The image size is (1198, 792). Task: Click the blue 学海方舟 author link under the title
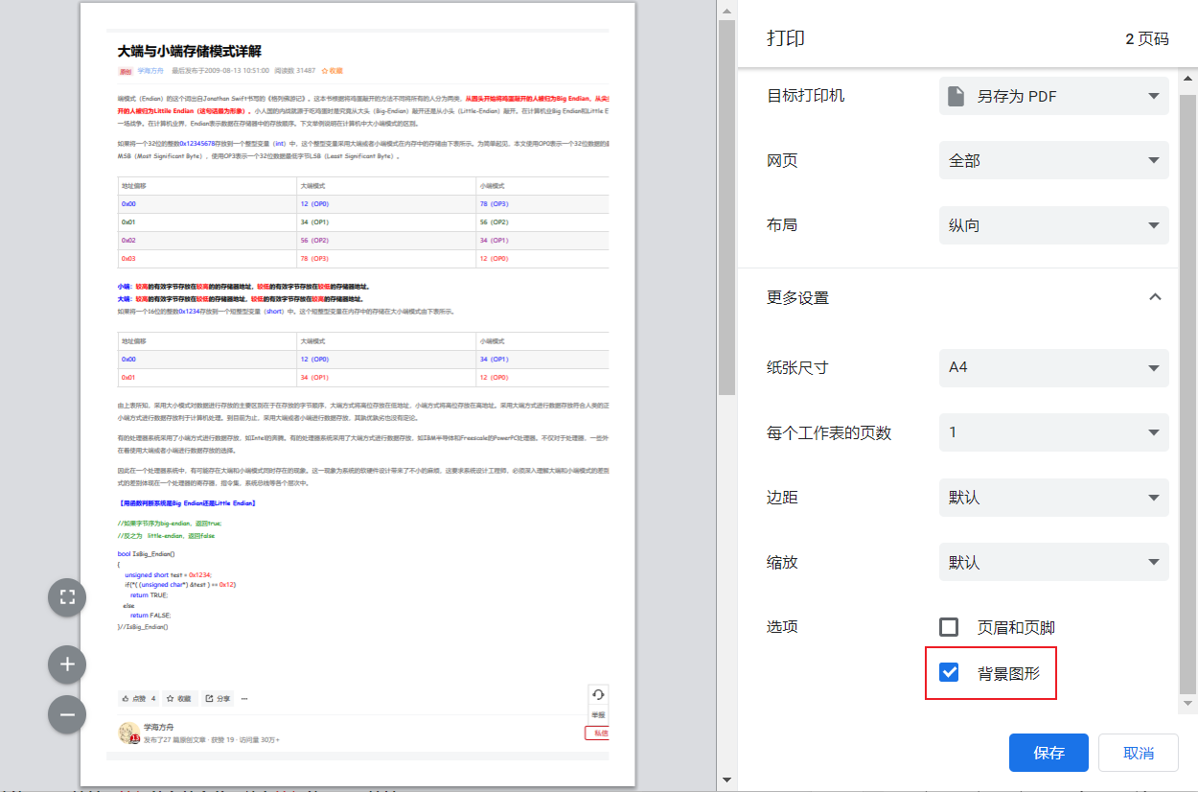click(150, 71)
